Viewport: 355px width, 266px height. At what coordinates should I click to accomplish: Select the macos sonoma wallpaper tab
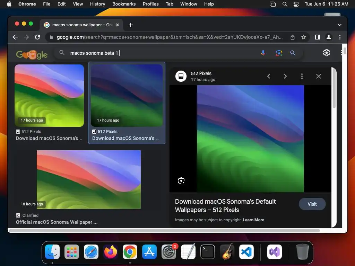click(81, 25)
